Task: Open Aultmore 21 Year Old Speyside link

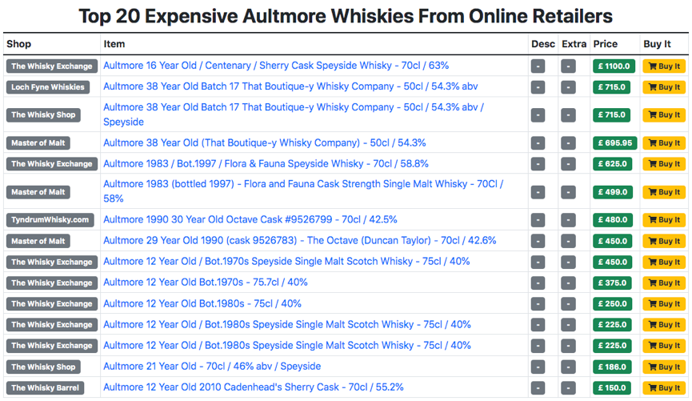Action: pyautogui.click(x=211, y=366)
